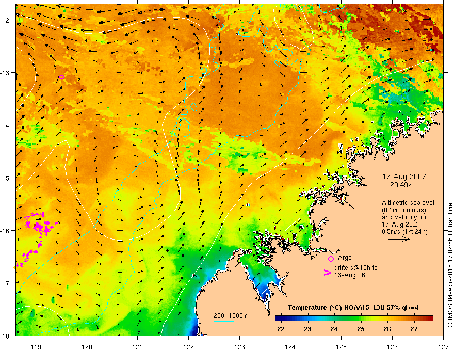Click the "and velocity for" caption line
The height and width of the screenshot is (351, 454).
pyautogui.click(x=404, y=217)
